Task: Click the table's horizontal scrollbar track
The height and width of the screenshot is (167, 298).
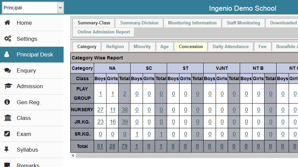Action: pyautogui.click(x=187, y=155)
